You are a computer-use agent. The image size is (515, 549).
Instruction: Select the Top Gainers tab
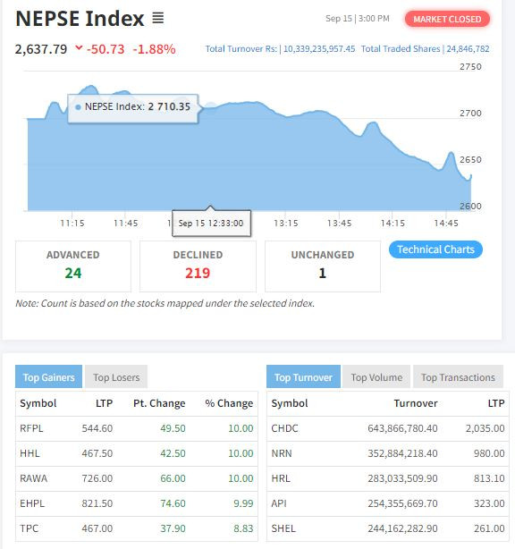tap(48, 377)
